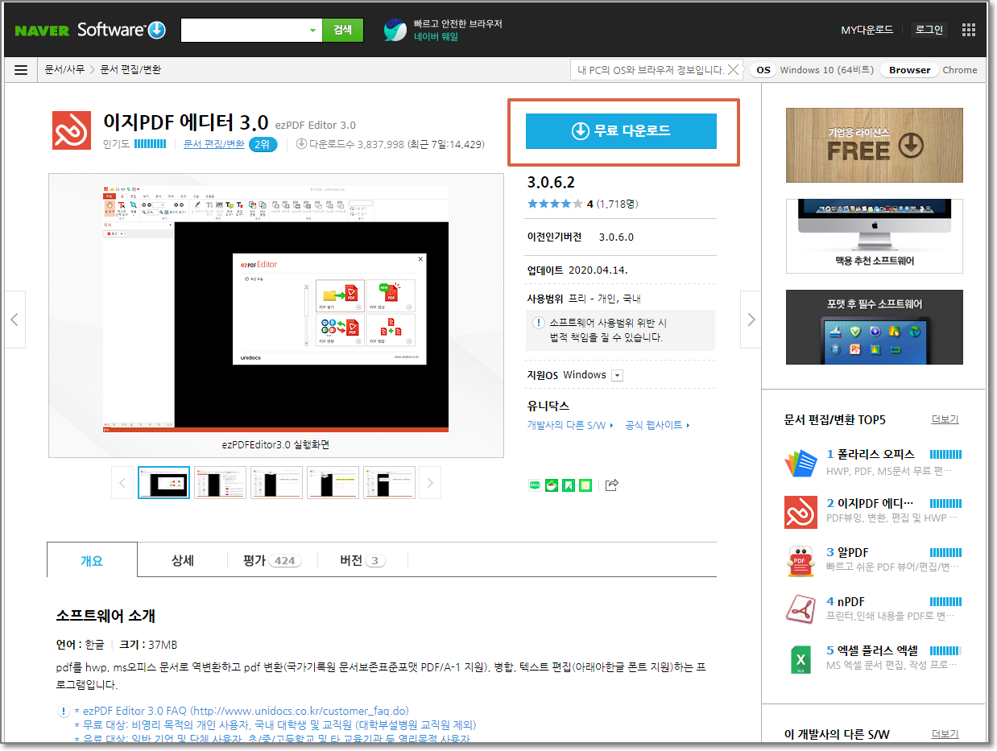Click the 맥용 추천 소프트웨어 banner

click(x=874, y=236)
